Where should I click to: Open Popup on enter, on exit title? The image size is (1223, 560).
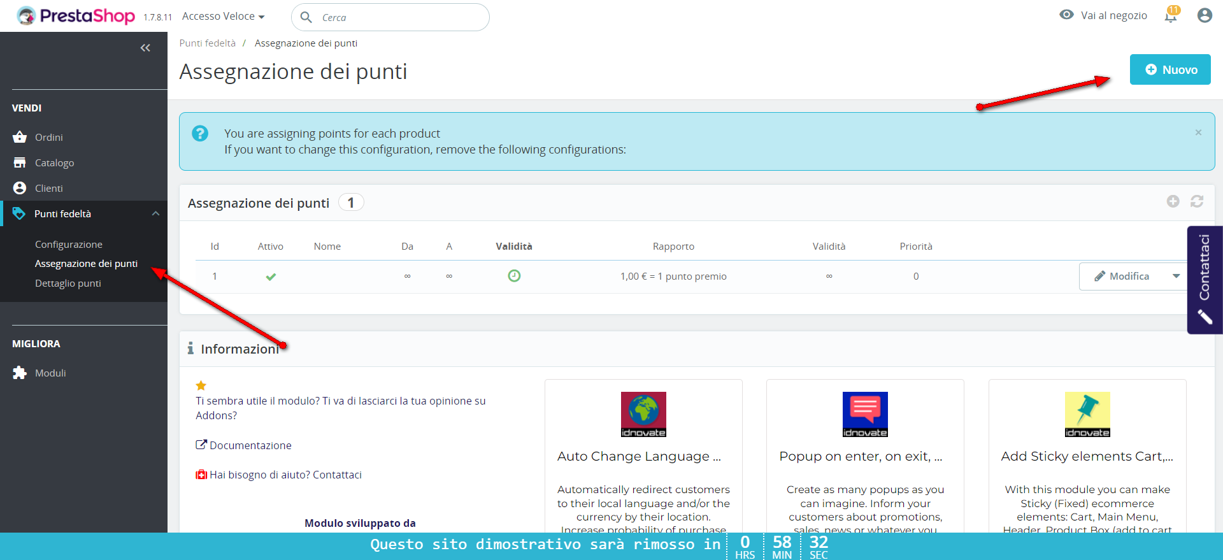(x=861, y=456)
